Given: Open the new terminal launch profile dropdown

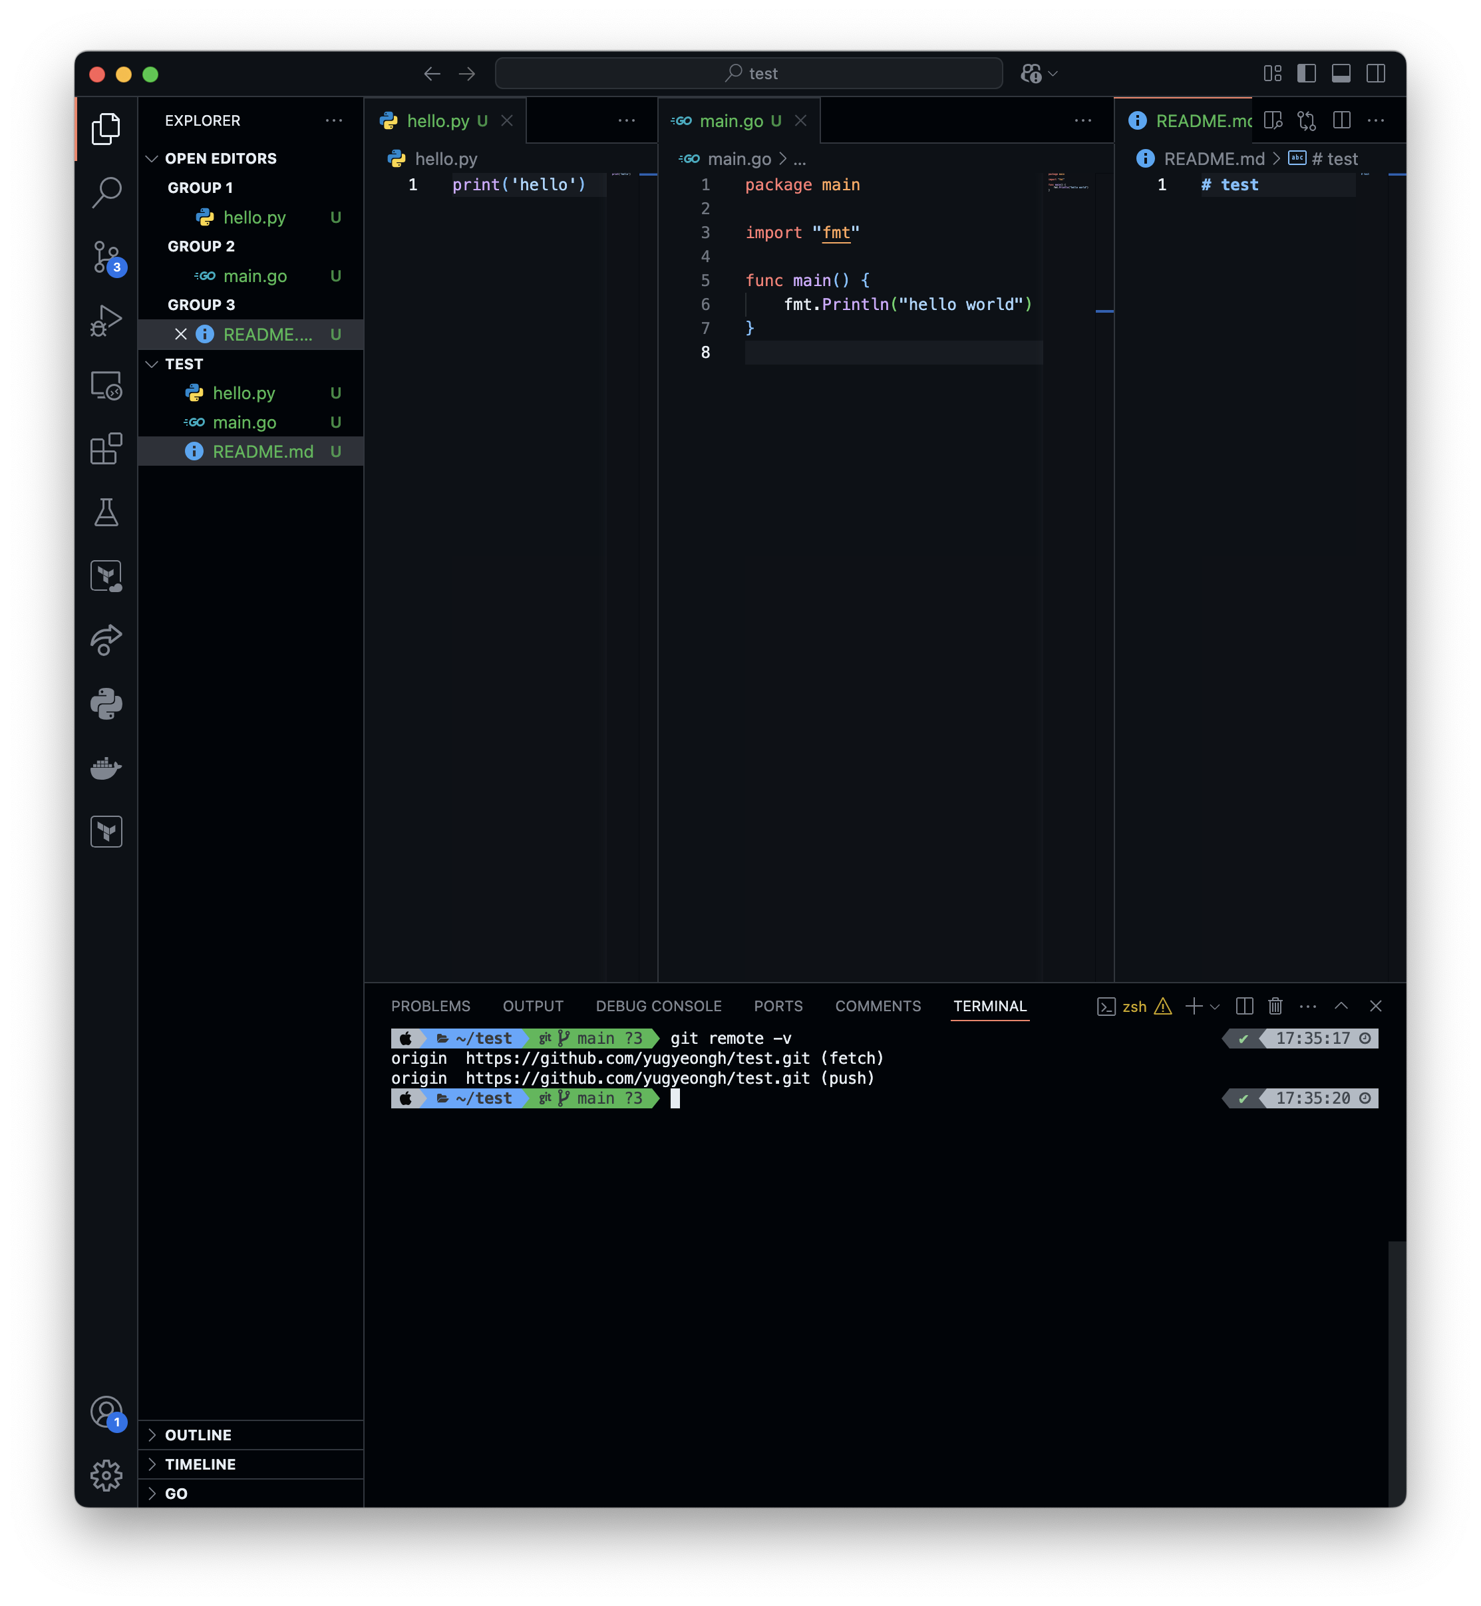Looking at the screenshot, I should [x=1215, y=1007].
